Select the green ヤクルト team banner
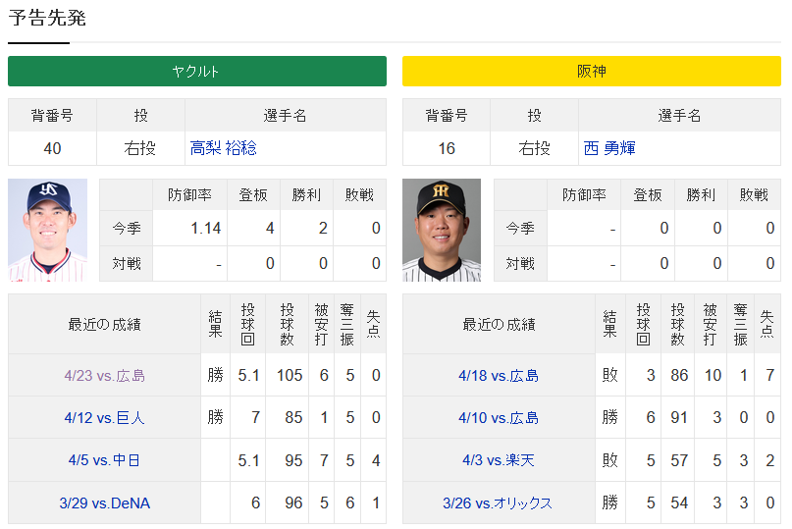This screenshot has width=792, height=529. pos(196,72)
